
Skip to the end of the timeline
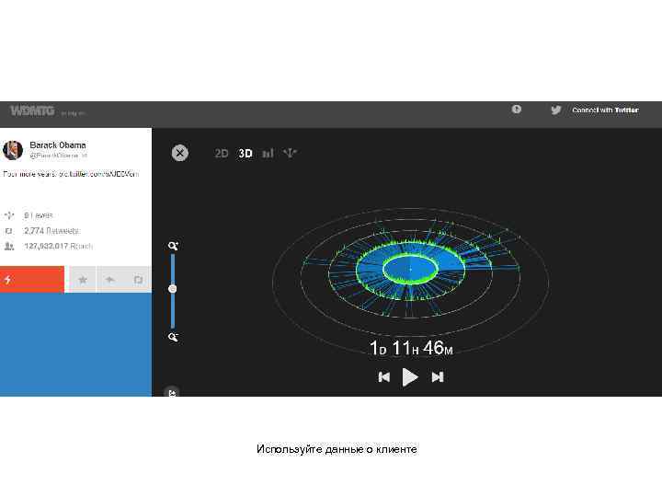(438, 377)
